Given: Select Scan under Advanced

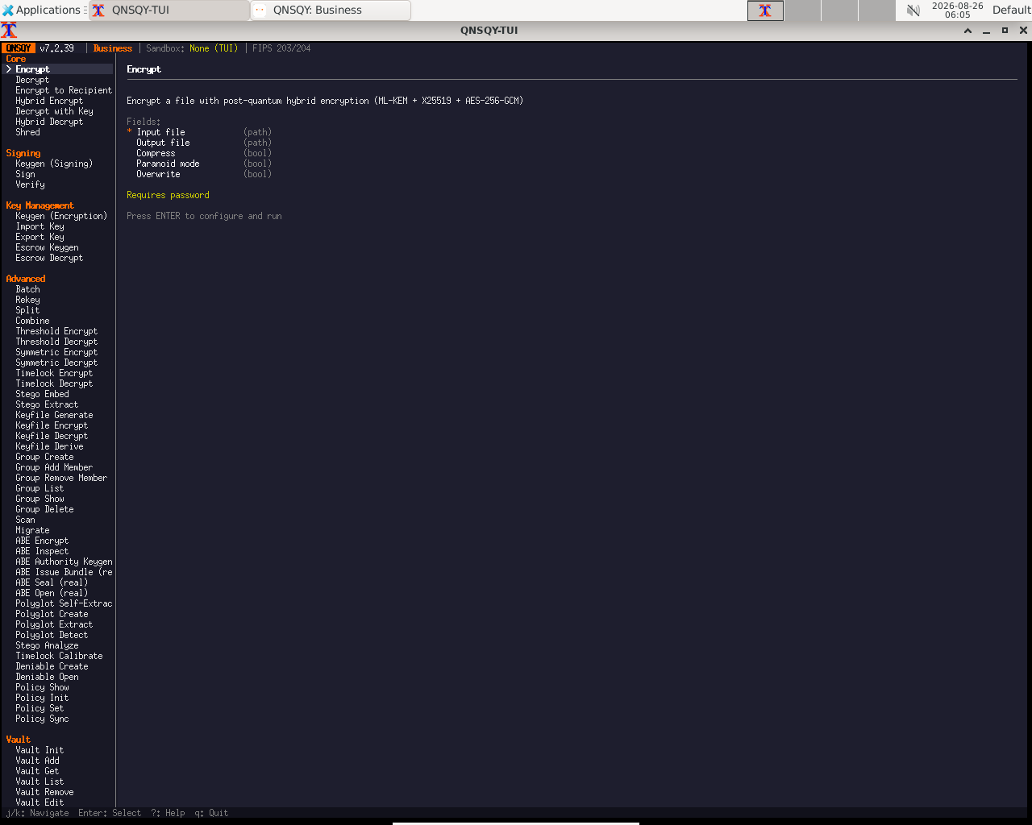Looking at the screenshot, I should click(x=25, y=520).
